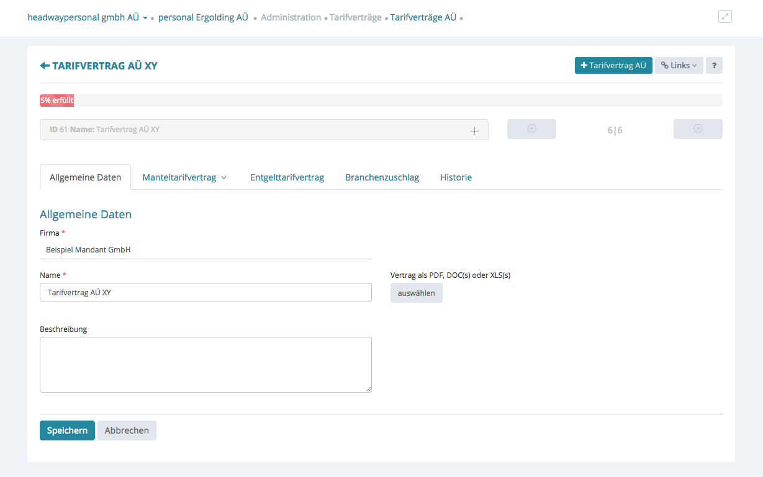This screenshot has height=477, width=763.
Task: Select the Allgemeine Daten tab
Action: pyautogui.click(x=85, y=177)
